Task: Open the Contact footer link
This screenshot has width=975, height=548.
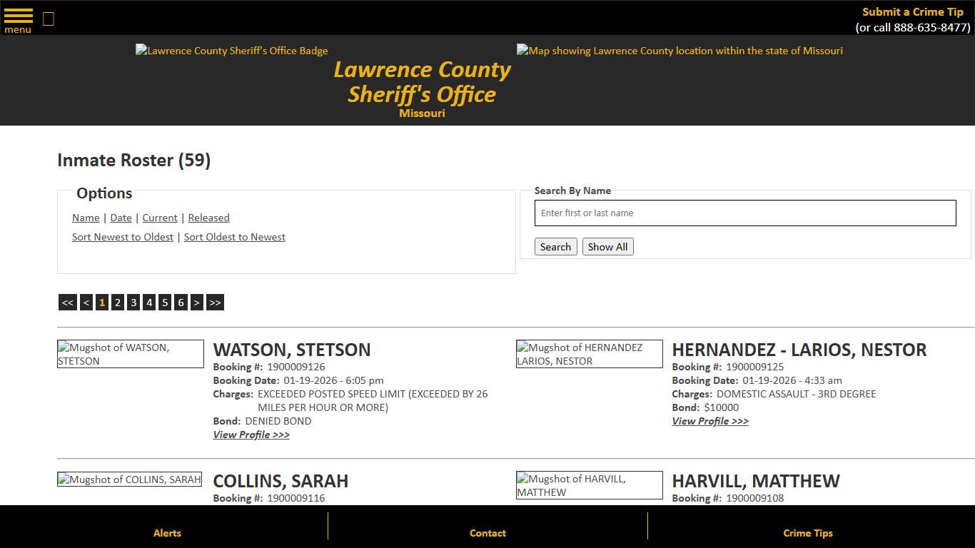Action: pos(487,533)
